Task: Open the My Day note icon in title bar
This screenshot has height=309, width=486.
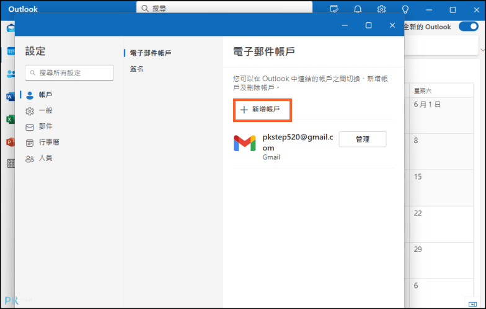Action: tap(334, 9)
